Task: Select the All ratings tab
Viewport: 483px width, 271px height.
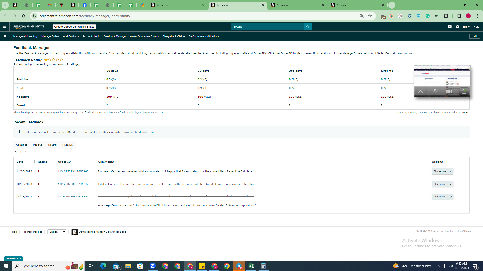Action: coord(22,145)
